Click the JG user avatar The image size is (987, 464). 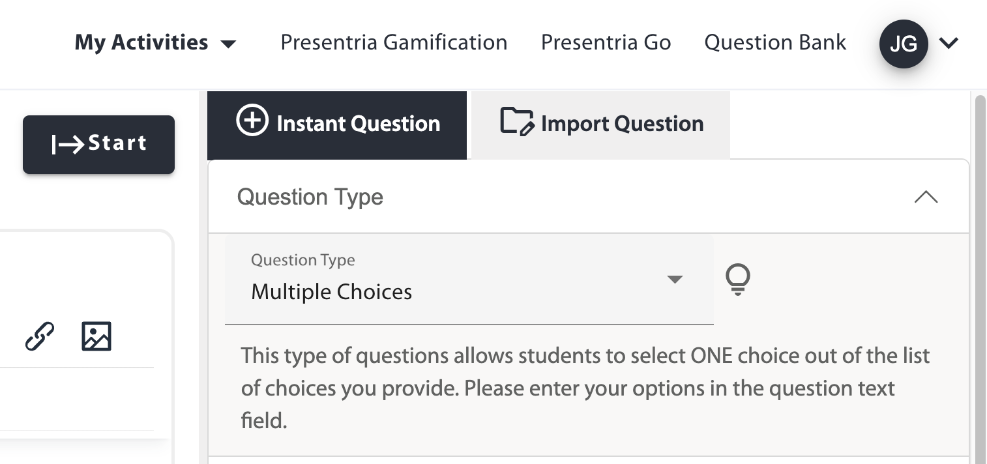(903, 44)
